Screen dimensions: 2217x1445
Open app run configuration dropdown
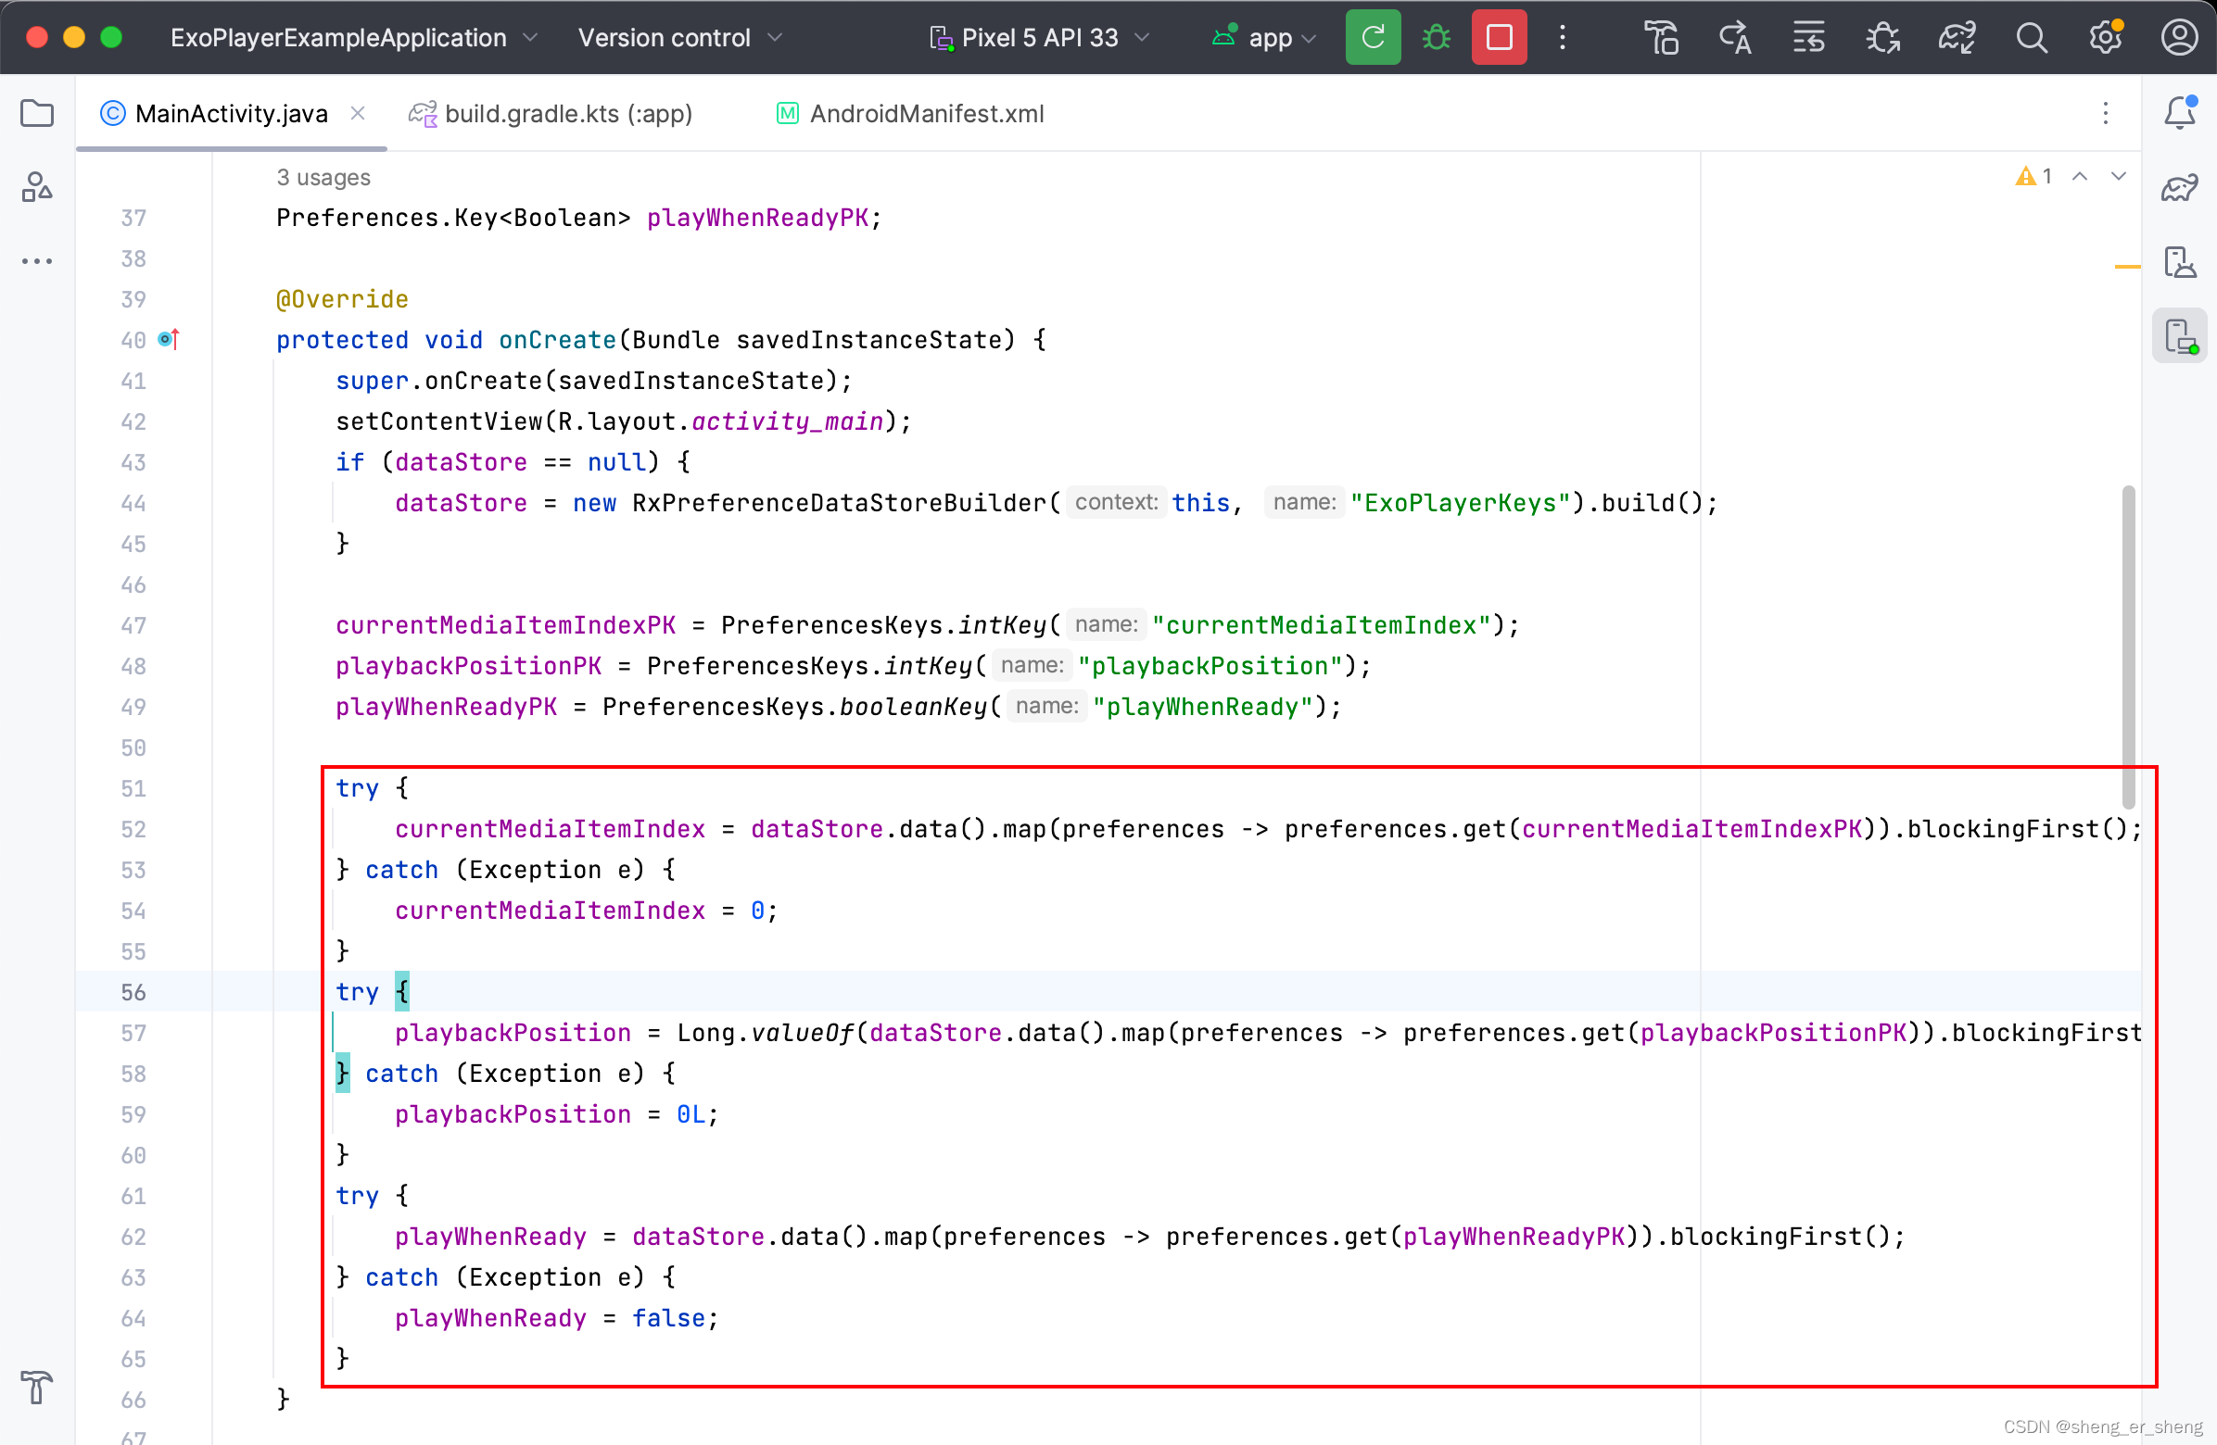point(1265,37)
